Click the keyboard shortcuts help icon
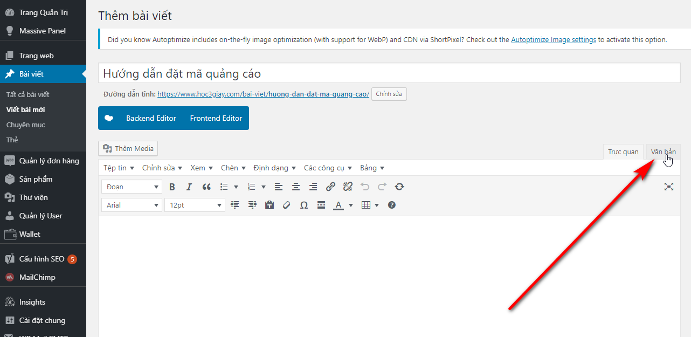The width and height of the screenshot is (691, 337). pos(392,205)
